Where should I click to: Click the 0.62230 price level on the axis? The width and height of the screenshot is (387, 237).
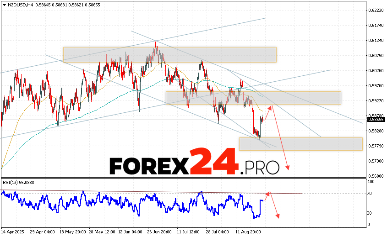click(376, 10)
